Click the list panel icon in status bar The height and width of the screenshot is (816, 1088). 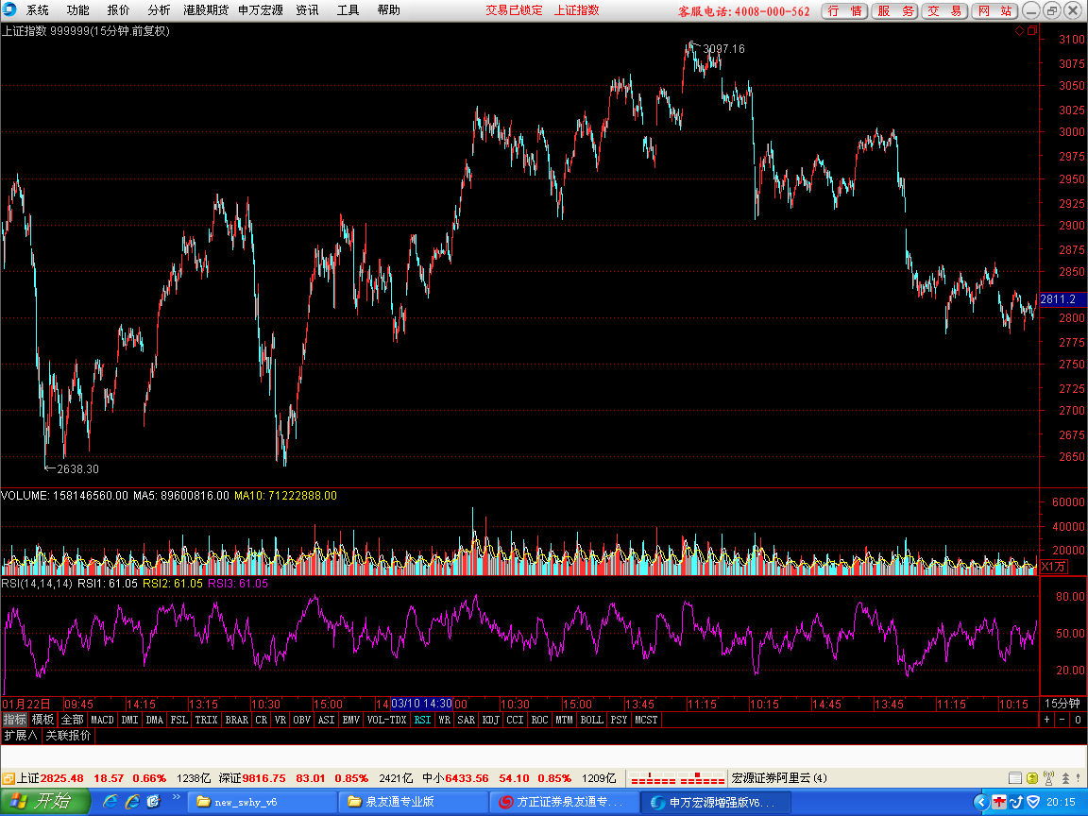[1014, 778]
